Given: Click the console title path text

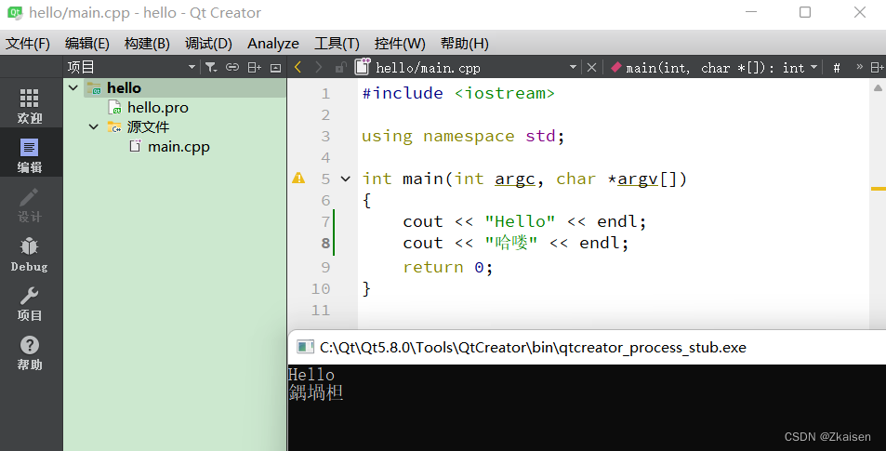Looking at the screenshot, I should pos(533,348).
